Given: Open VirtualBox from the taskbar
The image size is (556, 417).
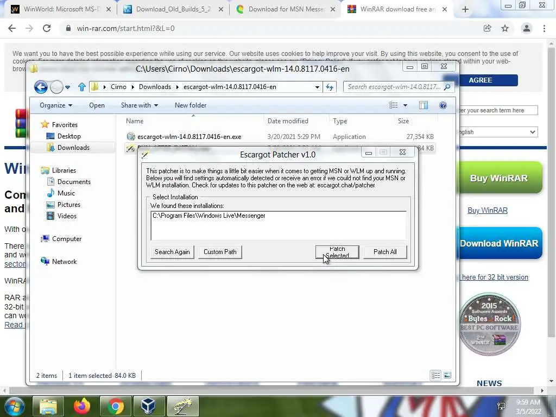Looking at the screenshot, I should 148,406.
